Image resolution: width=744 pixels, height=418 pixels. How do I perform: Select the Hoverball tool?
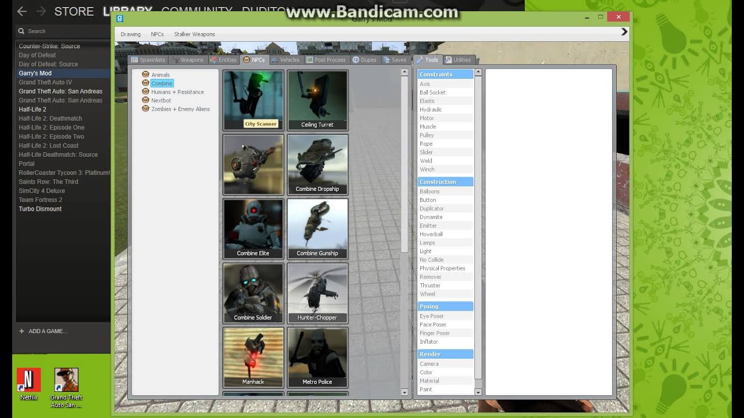[445, 234]
